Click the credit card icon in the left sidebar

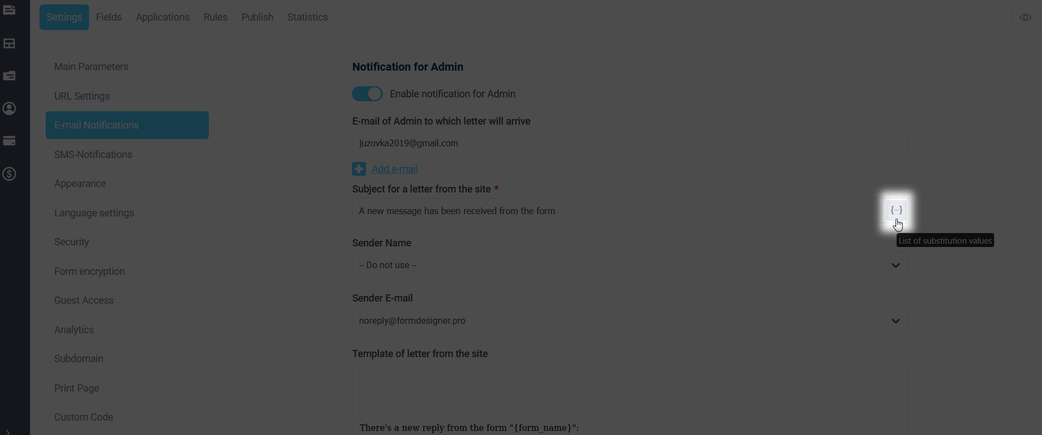pos(9,141)
